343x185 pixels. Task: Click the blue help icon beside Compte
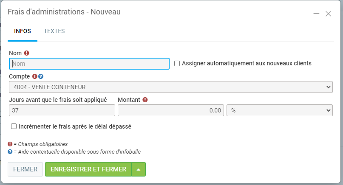41,77
